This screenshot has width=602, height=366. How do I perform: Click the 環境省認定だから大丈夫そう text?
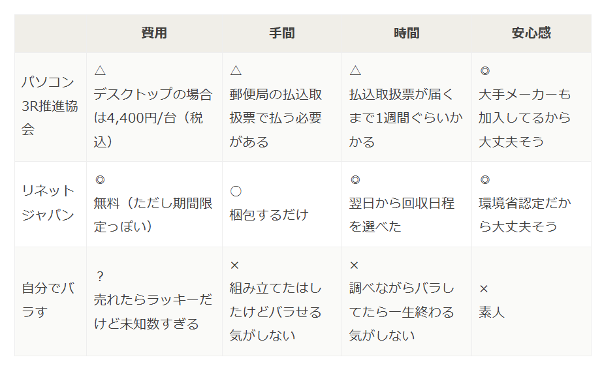[524, 215]
